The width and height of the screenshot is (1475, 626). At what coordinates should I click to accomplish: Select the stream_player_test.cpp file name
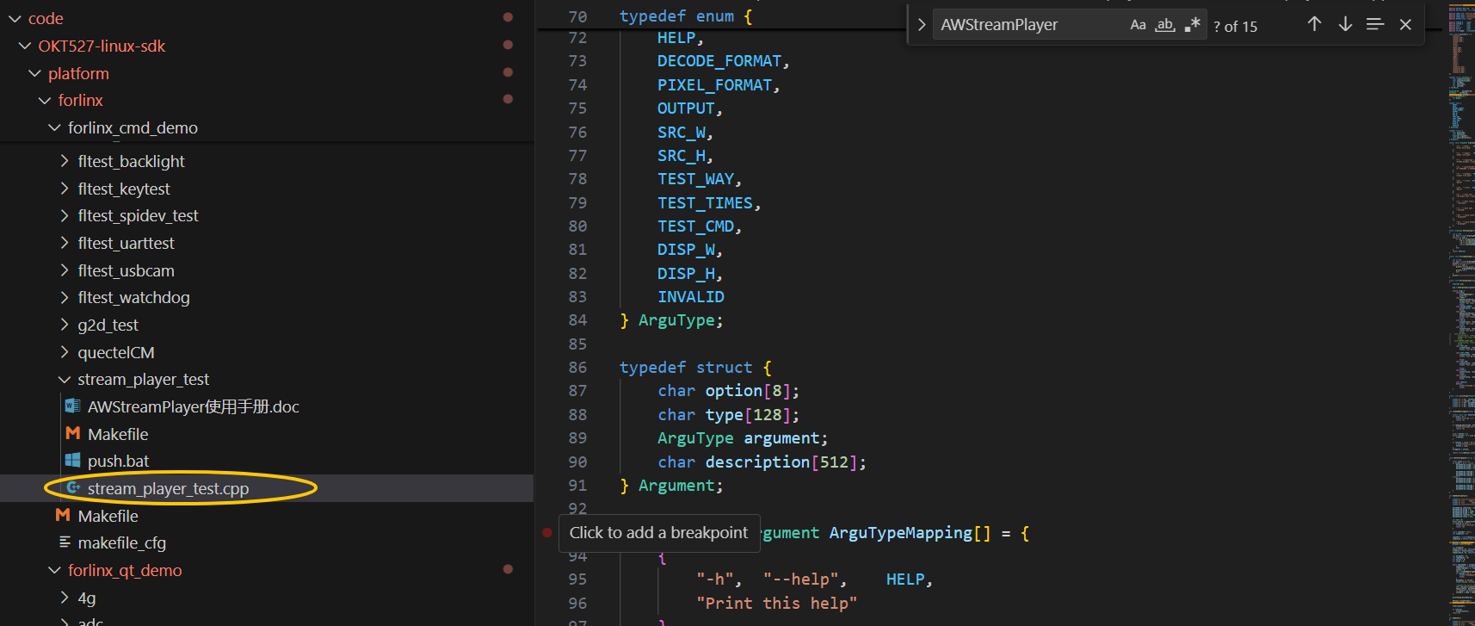(x=168, y=489)
